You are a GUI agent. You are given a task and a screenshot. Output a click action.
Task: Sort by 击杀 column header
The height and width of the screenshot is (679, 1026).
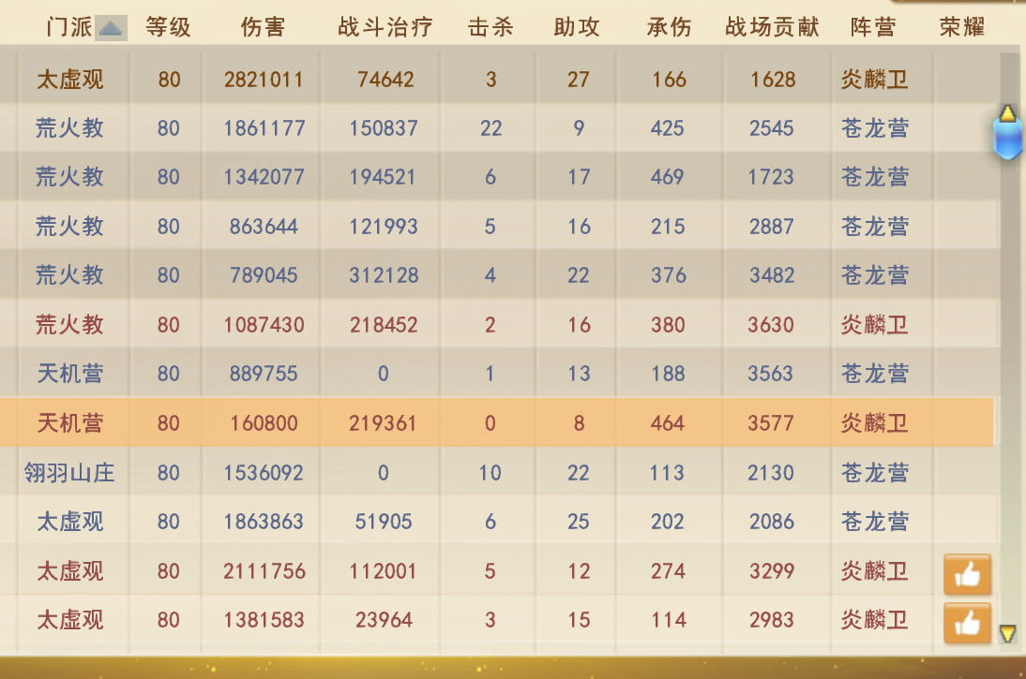(490, 27)
